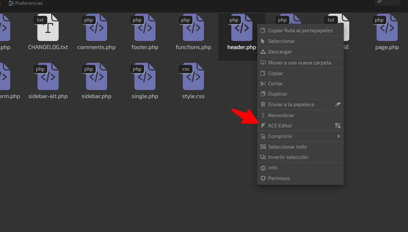The width and height of the screenshot is (408, 232).
Task: Click the header.php file name
Action: click(242, 47)
